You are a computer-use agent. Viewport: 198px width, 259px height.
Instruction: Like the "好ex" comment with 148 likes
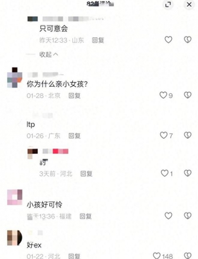[157, 256]
